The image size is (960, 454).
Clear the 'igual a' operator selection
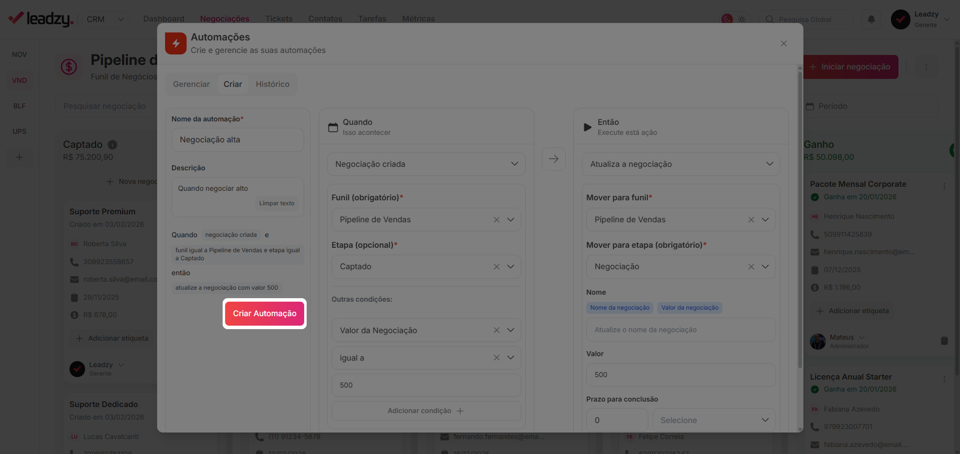point(497,358)
